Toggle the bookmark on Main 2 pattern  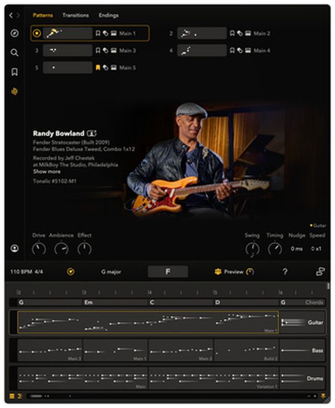(232, 33)
